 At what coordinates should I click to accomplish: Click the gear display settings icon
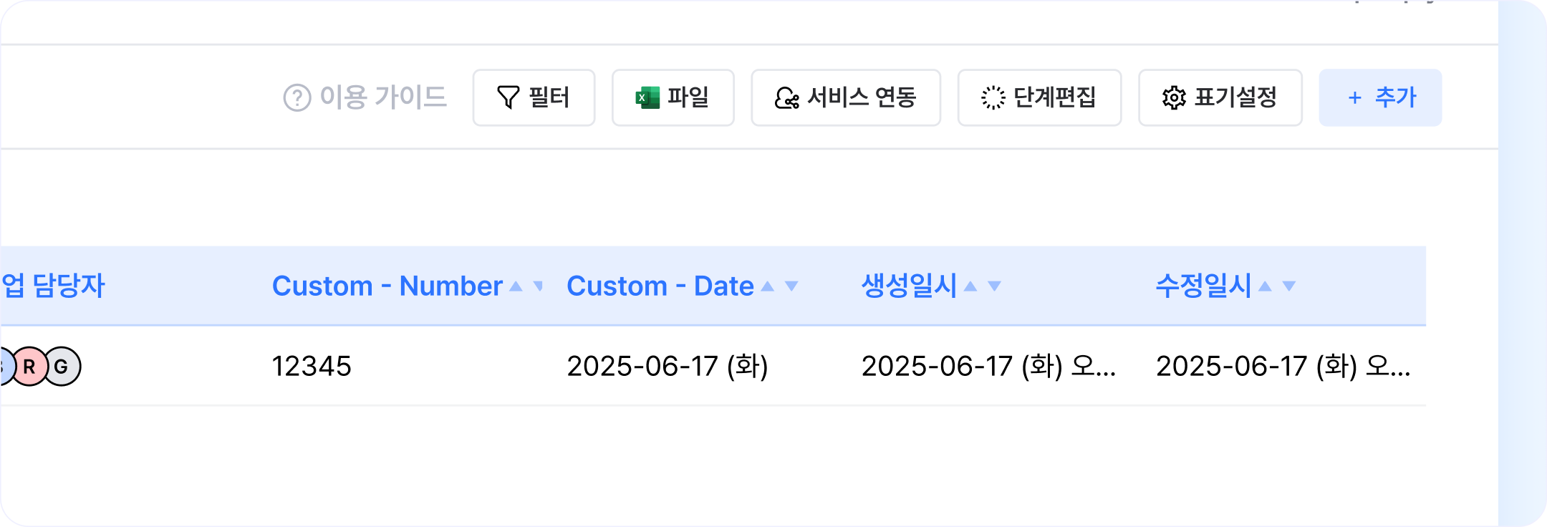pos(1174,97)
